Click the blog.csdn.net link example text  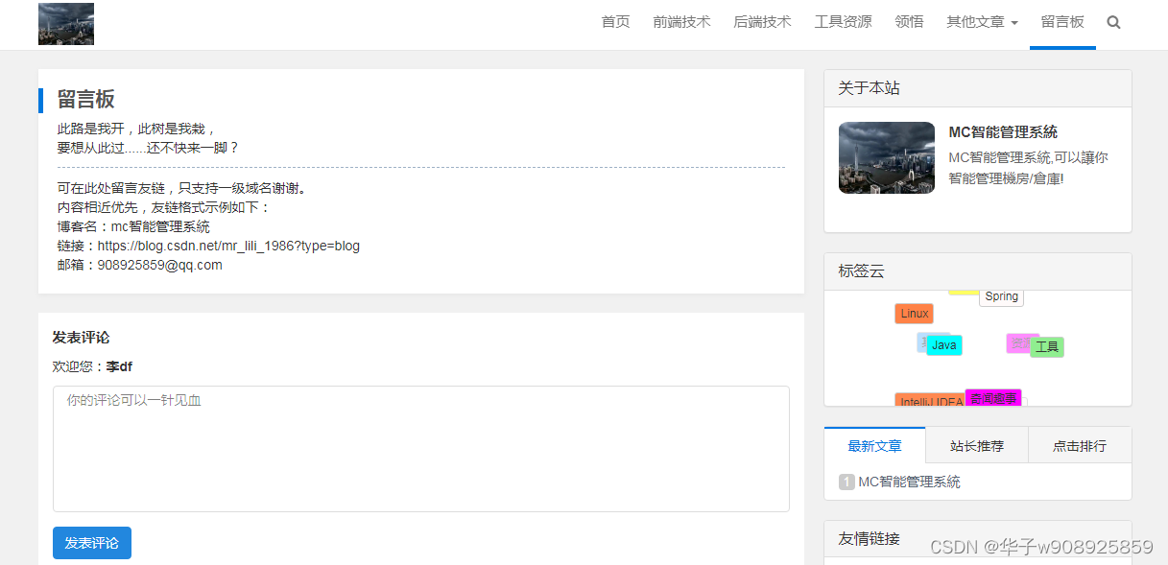pyautogui.click(x=228, y=246)
